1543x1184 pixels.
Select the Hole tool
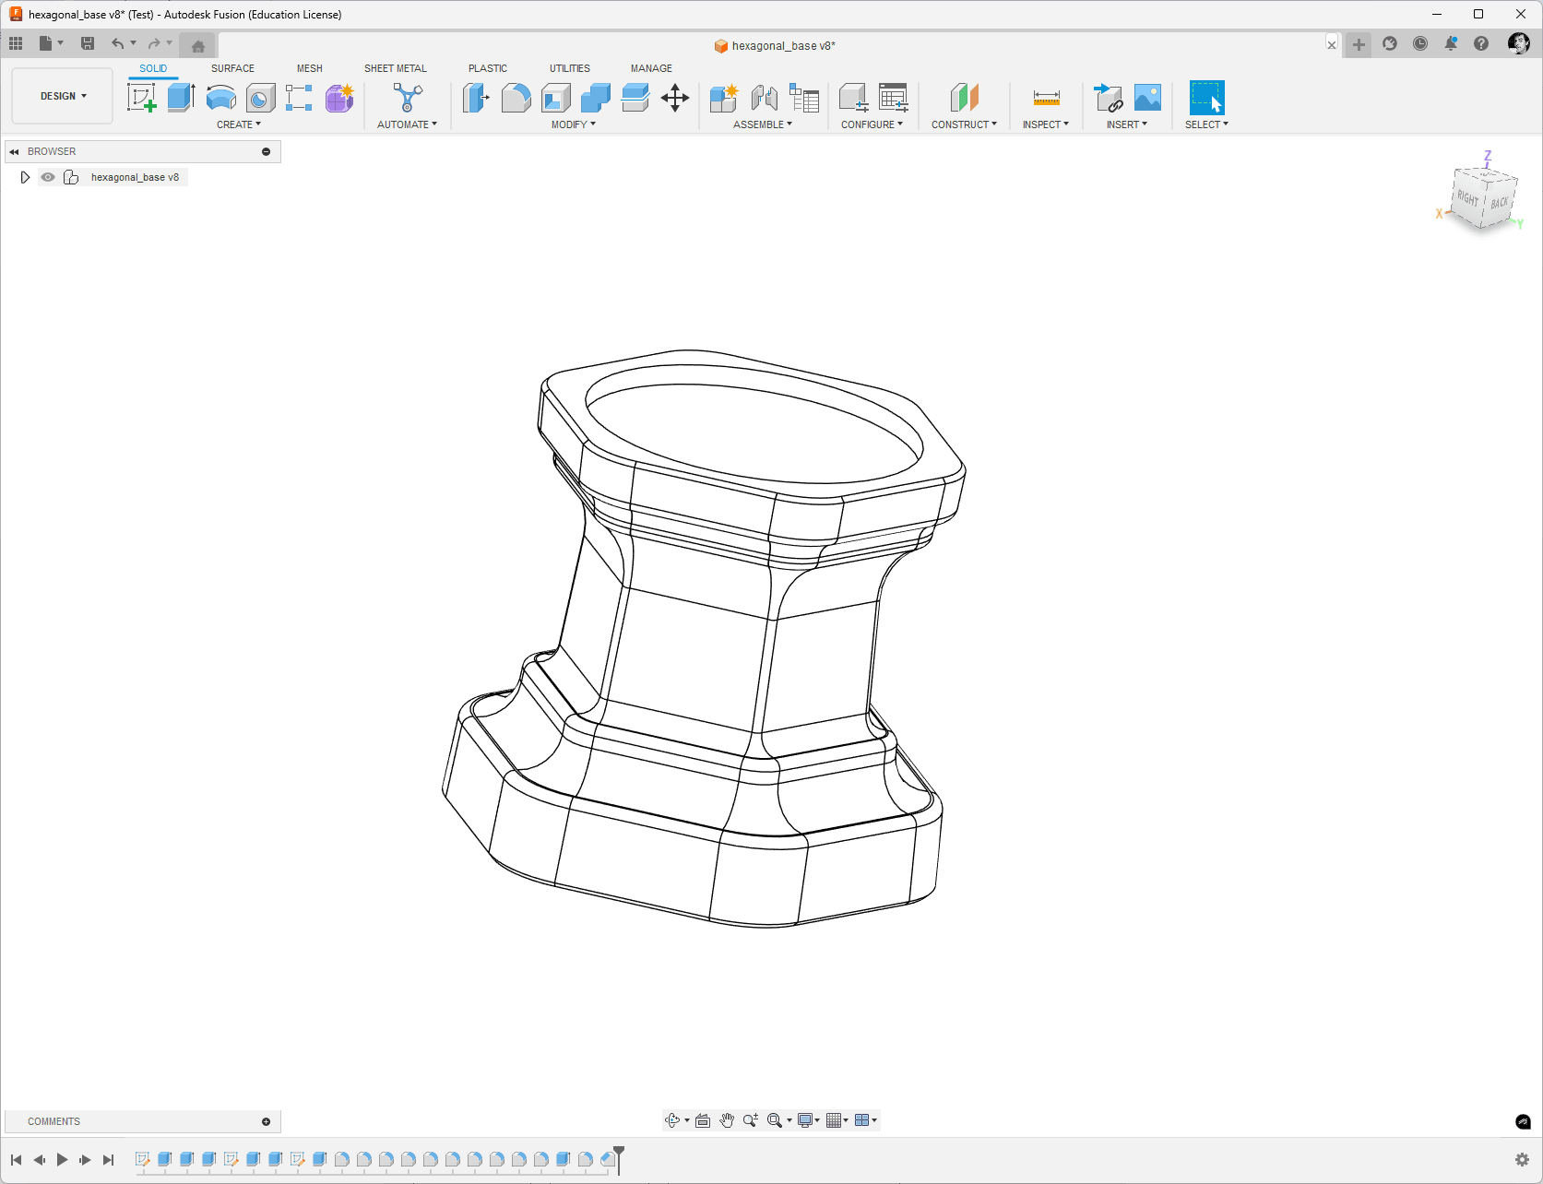260,97
